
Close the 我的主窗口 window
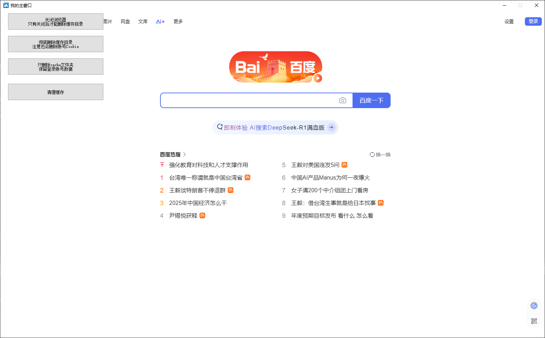537,5
